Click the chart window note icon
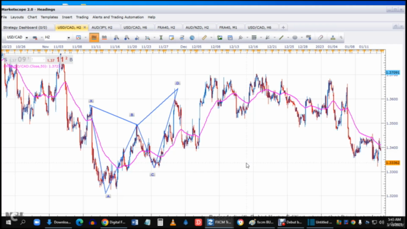 pos(171,38)
